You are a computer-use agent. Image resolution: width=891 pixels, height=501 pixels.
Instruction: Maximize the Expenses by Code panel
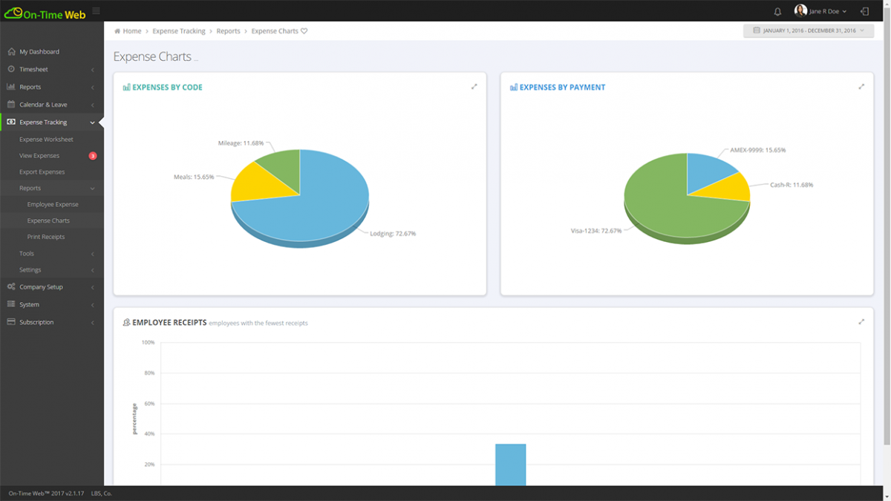pyautogui.click(x=474, y=86)
